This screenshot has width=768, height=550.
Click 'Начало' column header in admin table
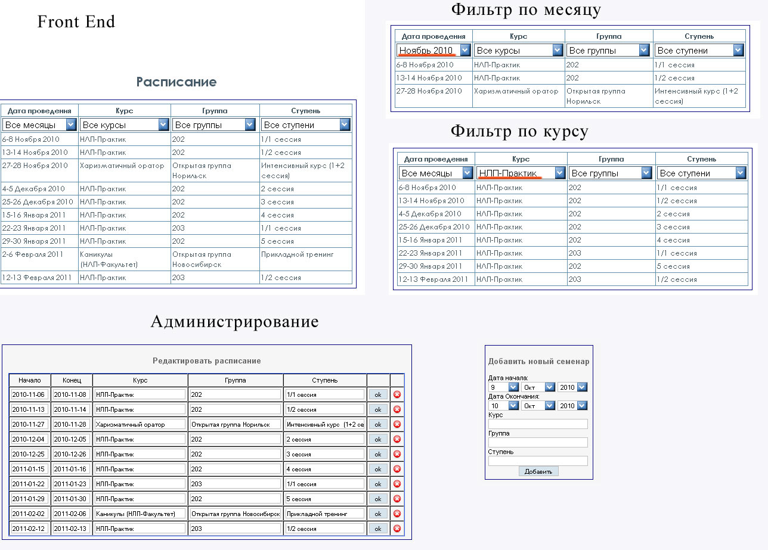(x=30, y=380)
